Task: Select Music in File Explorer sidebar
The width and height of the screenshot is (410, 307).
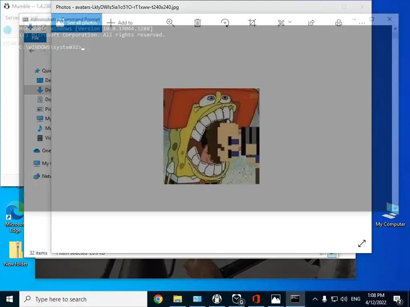Action: click(44, 128)
